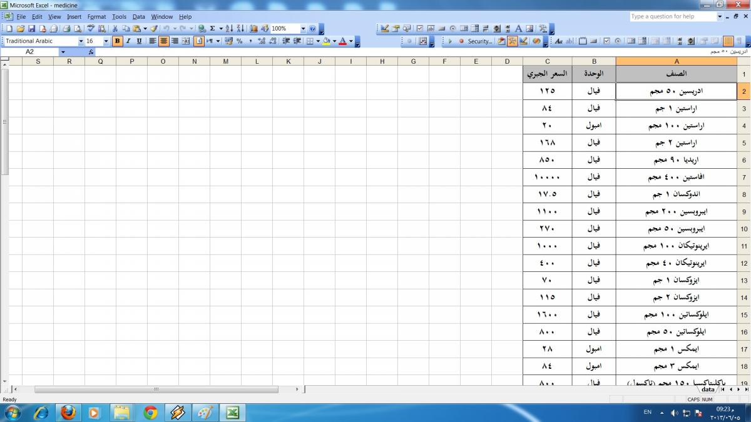Create a new blank workbook
The height and width of the screenshot is (422, 751).
pyautogui.click(x=9, y=29)
